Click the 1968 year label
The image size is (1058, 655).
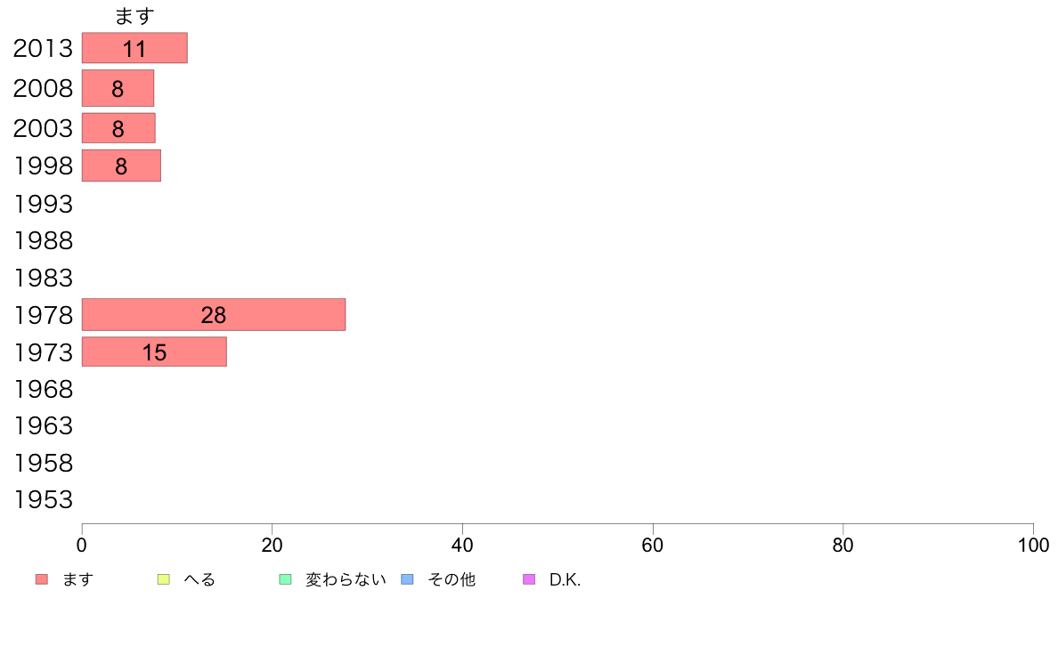(x=43, y=389)
